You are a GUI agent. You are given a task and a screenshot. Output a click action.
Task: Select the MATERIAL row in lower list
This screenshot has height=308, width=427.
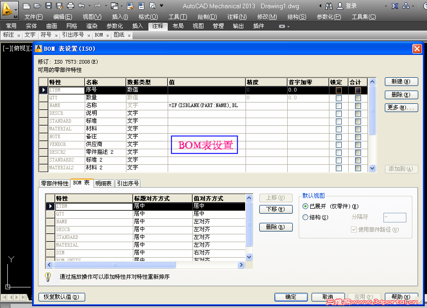(145, 245)
